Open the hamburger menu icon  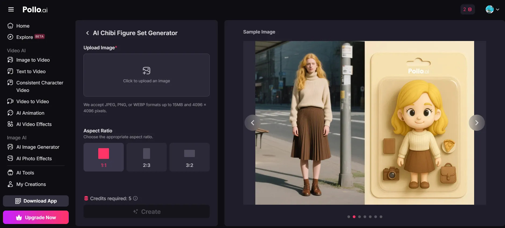11,9
